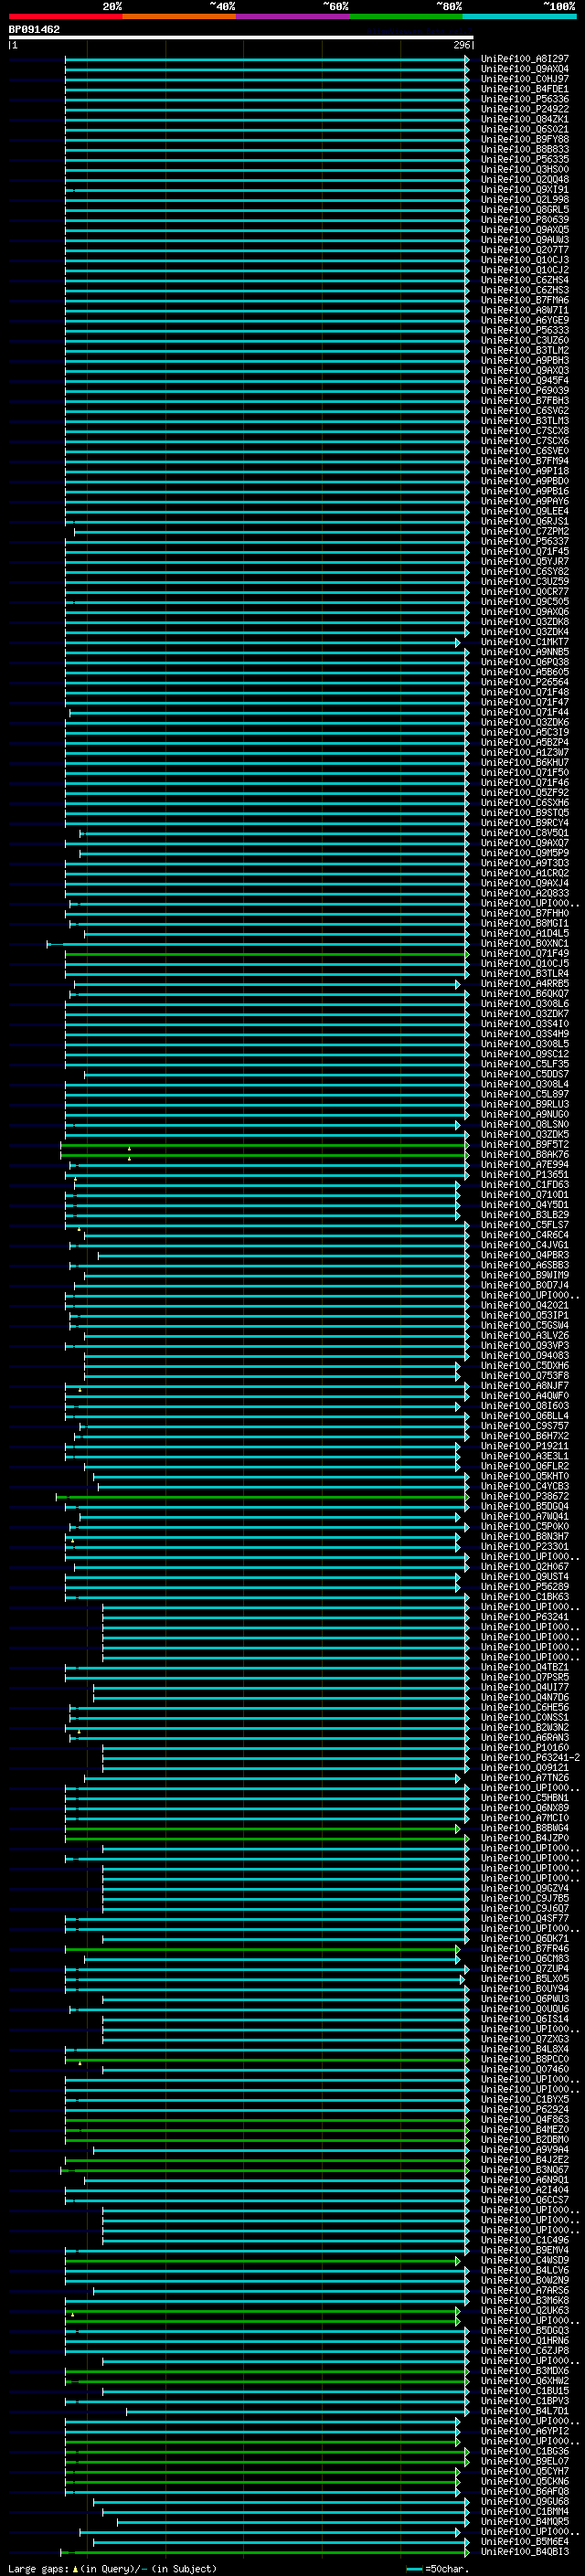Click the UniRef100_Q9SC12 entry

524,1054
